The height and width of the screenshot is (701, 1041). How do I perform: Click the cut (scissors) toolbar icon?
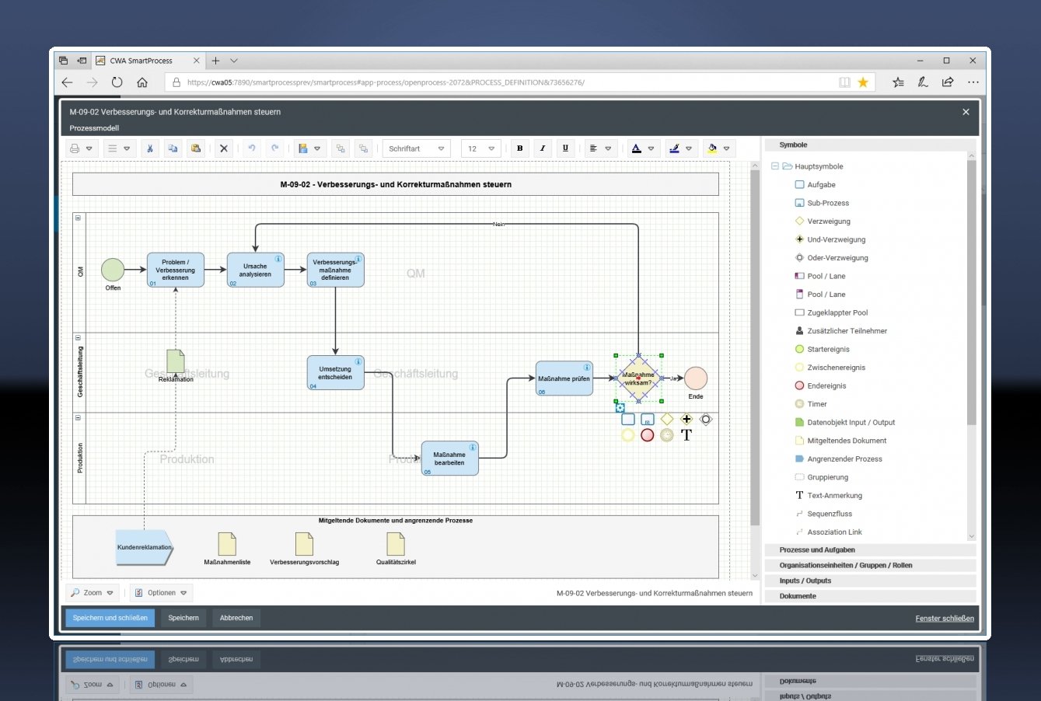[150, 148]
